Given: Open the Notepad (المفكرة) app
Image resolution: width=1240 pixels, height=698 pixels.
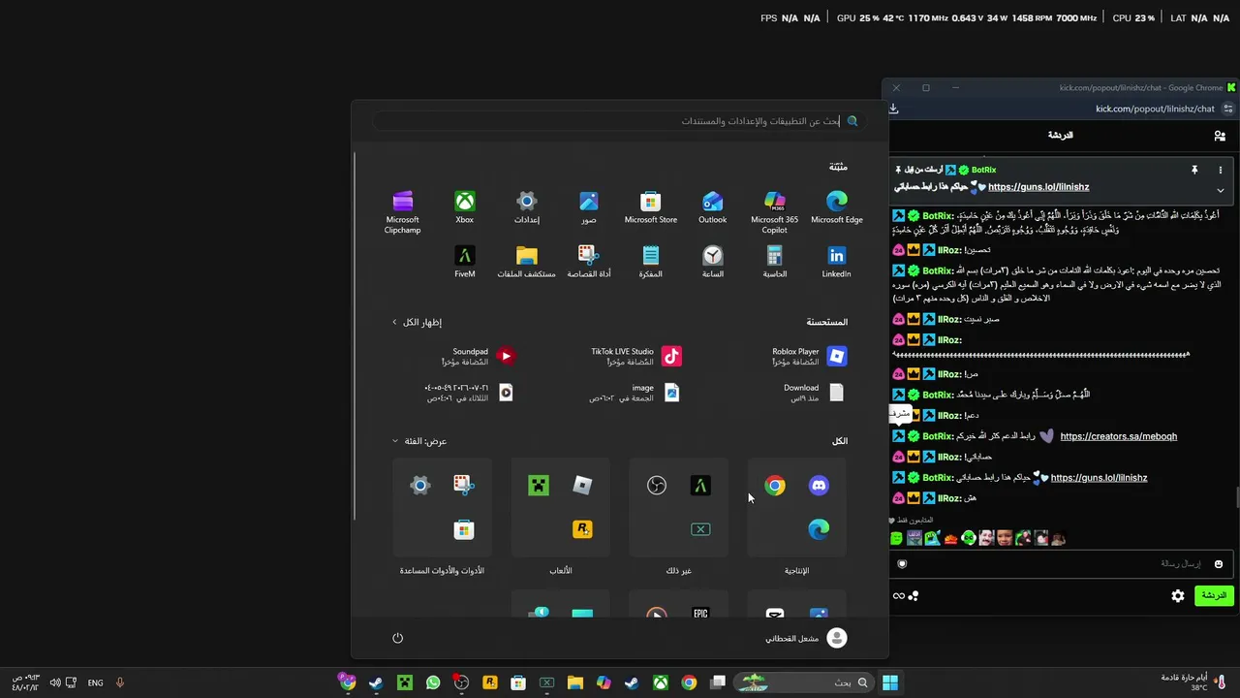Looking at the screenshot, I should pyautogui.click(x=650, y=262).
